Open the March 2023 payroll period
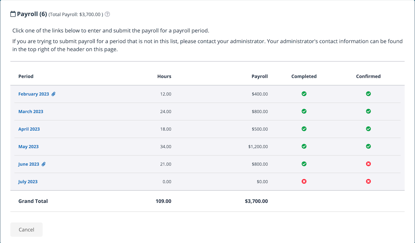Image resolution: width=415 pixels, height=243 pixels. 31,112
